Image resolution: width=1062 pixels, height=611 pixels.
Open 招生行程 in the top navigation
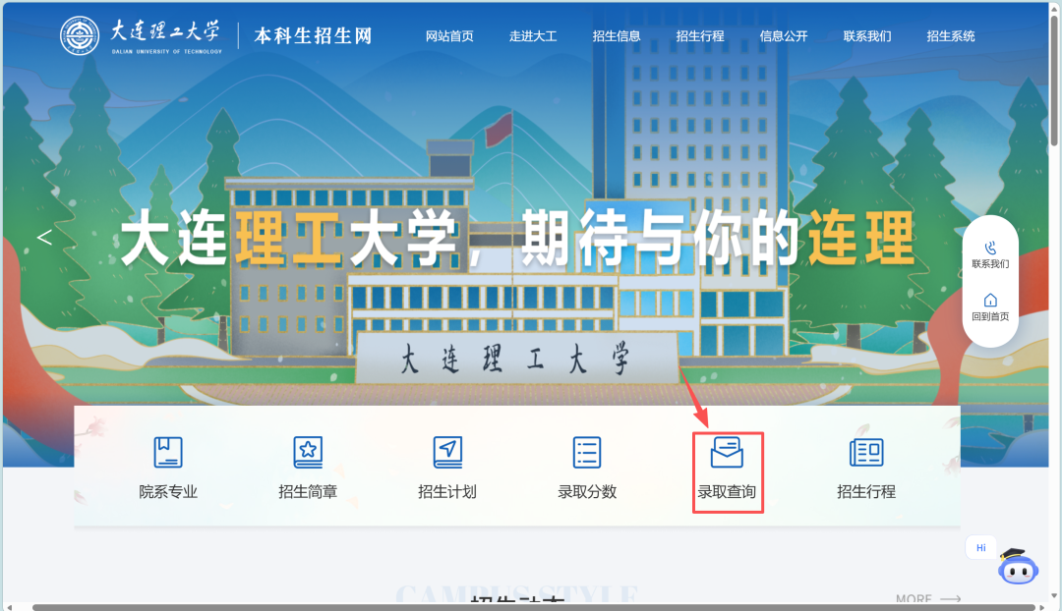(x=700, y=36)
